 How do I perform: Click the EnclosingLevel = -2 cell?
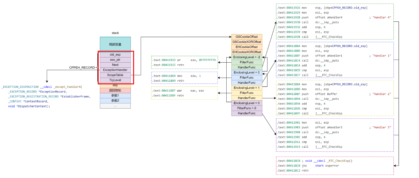pos(247,57)
